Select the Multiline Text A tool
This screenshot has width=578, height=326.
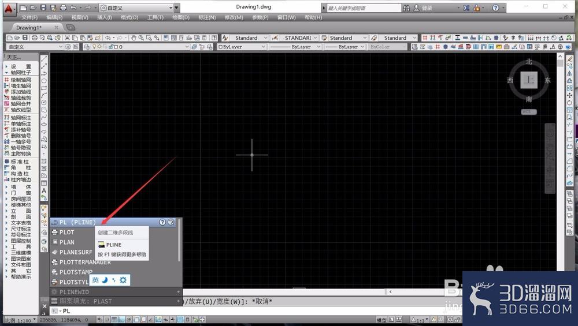pos(44,190)
